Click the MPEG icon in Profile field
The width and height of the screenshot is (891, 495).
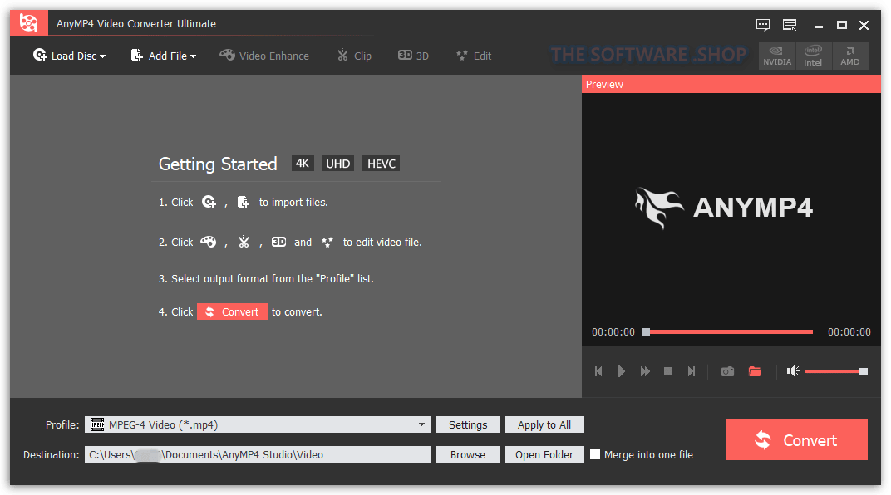coord(97,424)
